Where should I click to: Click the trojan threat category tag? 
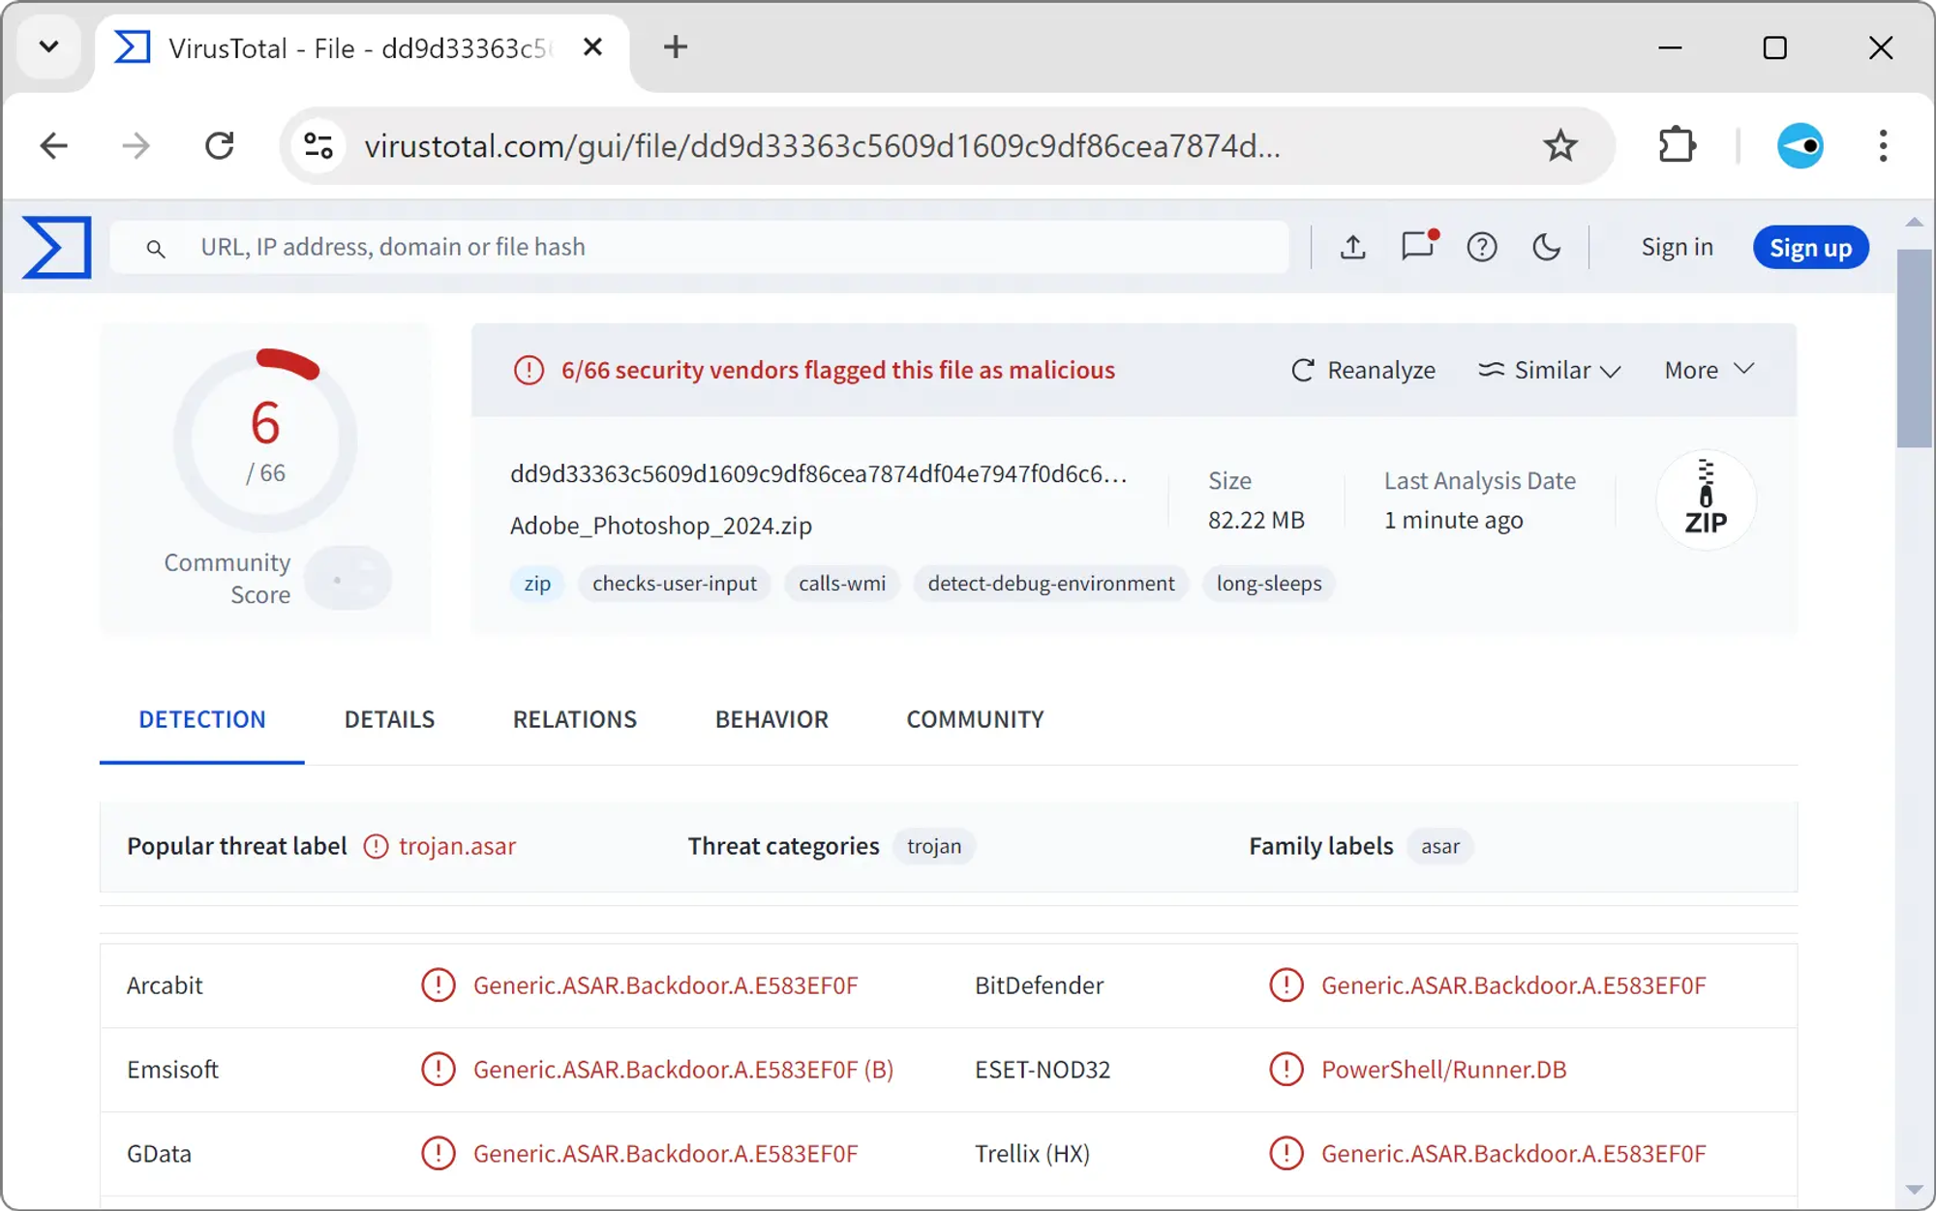click(933, 846)
